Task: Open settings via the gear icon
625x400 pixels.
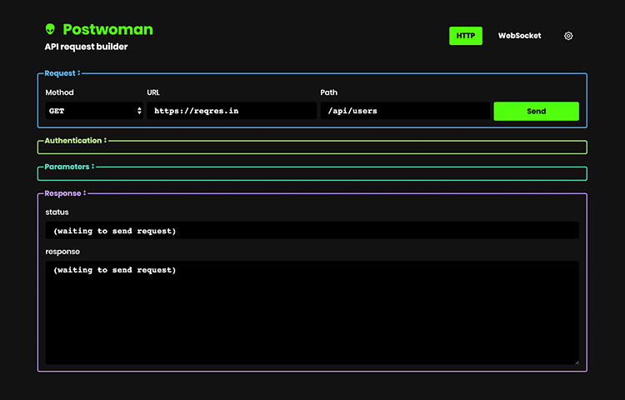Action: pos(568,36)
